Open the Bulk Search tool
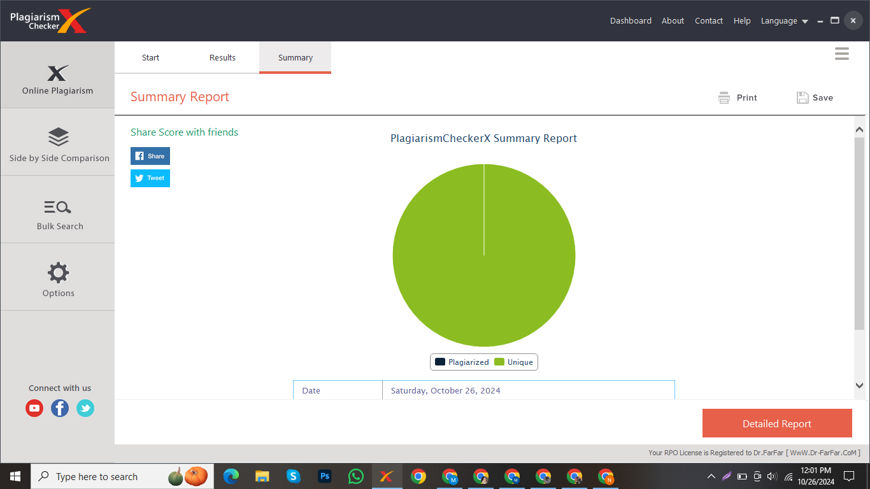 click(x=57, y=210)
